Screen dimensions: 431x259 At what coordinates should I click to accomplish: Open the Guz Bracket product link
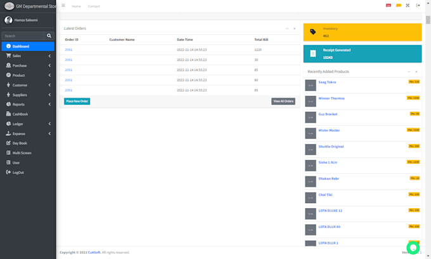pyautogui.click(x=328, y=114)
